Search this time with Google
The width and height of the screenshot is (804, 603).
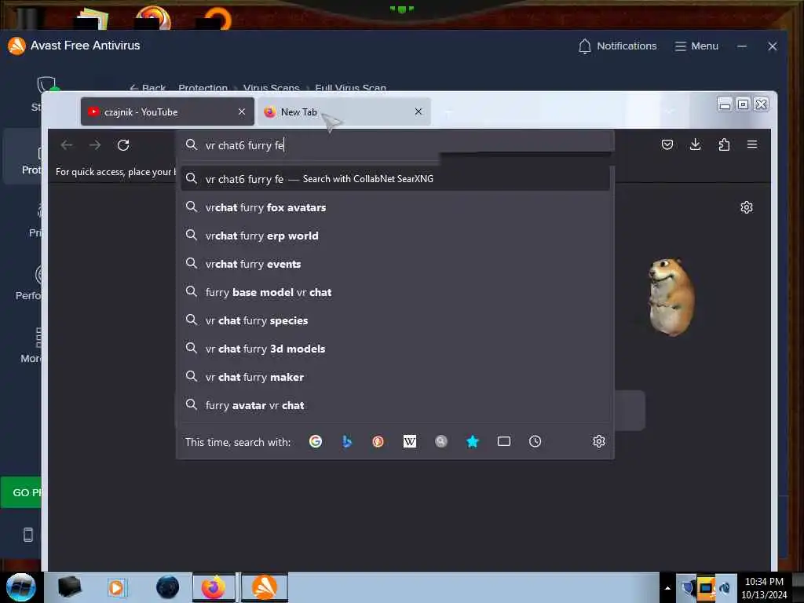[316, 441]
